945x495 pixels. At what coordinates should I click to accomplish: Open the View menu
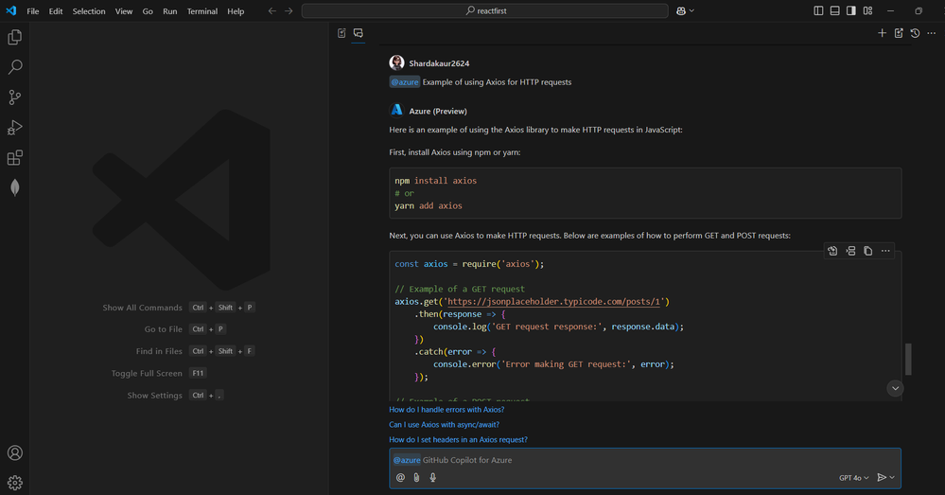point(124,10)
